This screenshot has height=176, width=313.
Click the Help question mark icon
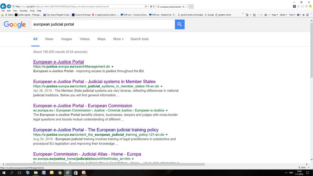[x=298, y=15]
